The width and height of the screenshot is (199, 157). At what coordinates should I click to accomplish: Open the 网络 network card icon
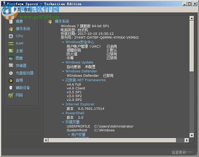(11, 95)
